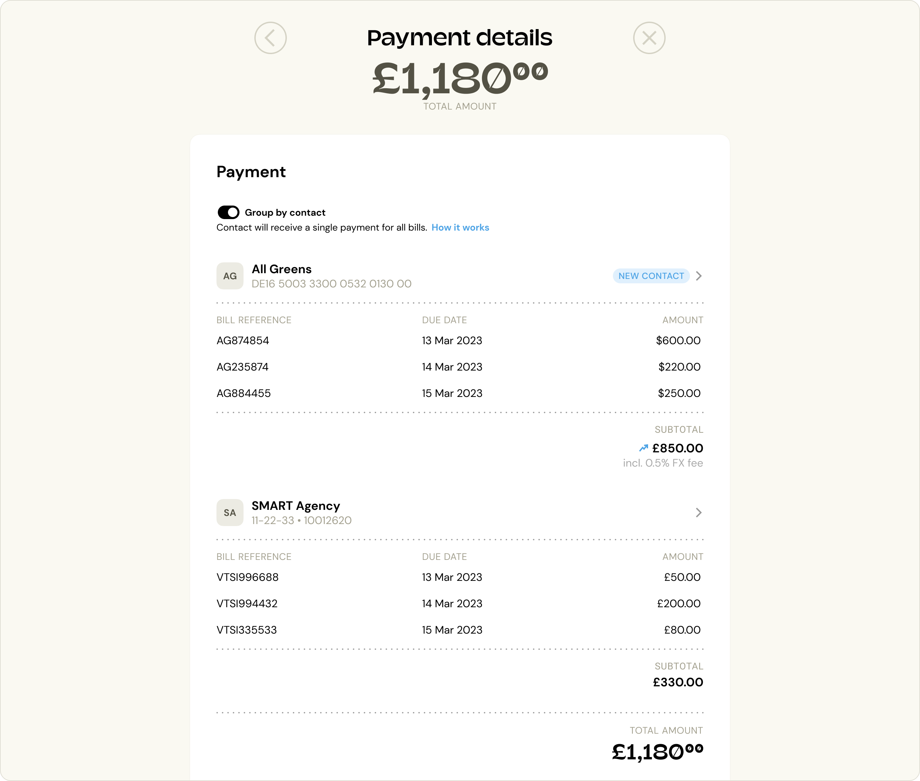
Task: Click the NEW CONTACT badge
Action: [651, 276]
